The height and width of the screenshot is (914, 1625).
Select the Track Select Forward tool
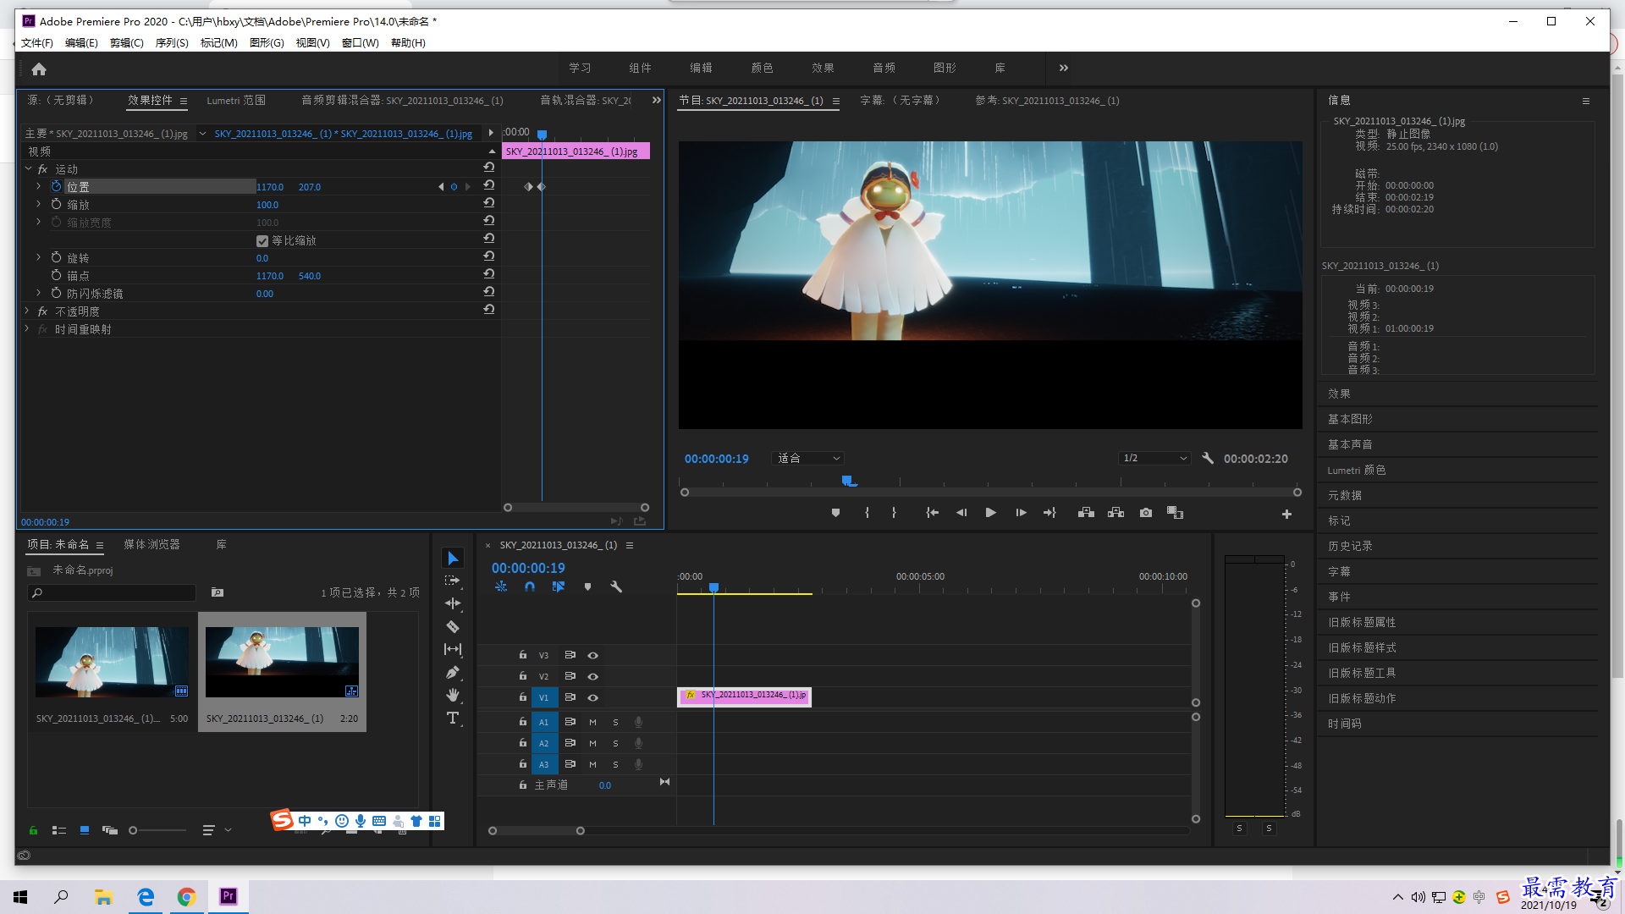(x=453, y=581)
